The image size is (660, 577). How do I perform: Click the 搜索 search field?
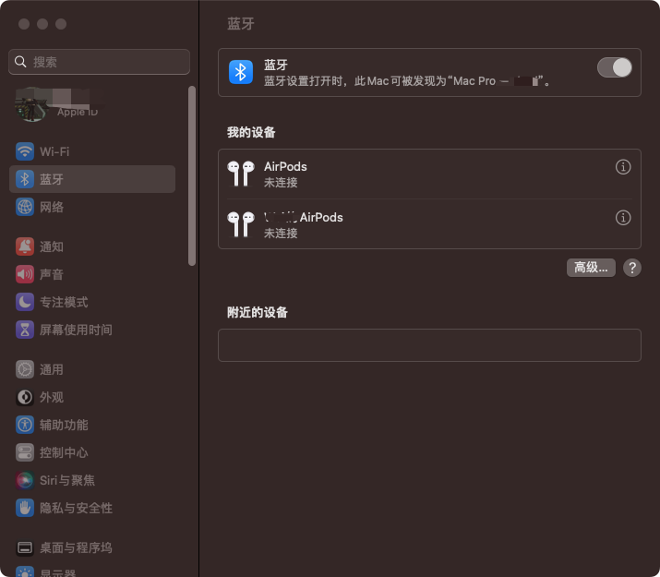click(100, 62)
